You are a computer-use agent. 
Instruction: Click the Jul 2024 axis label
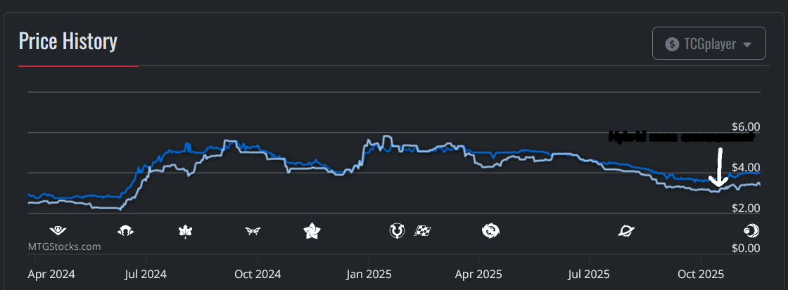point(146,275)
